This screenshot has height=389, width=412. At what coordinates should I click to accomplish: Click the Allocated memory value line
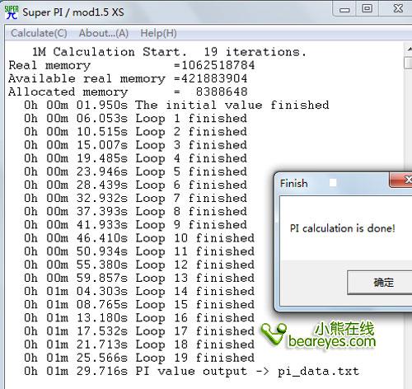pyautogui.click(x=128, y=91)
